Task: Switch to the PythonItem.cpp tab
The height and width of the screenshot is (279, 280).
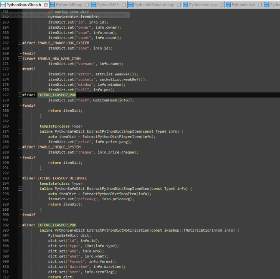Action: [x=203, y=5]
